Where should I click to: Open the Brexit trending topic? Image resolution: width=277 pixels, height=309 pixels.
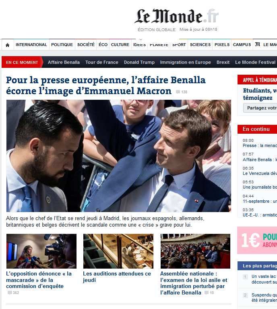tap(223, 62)
